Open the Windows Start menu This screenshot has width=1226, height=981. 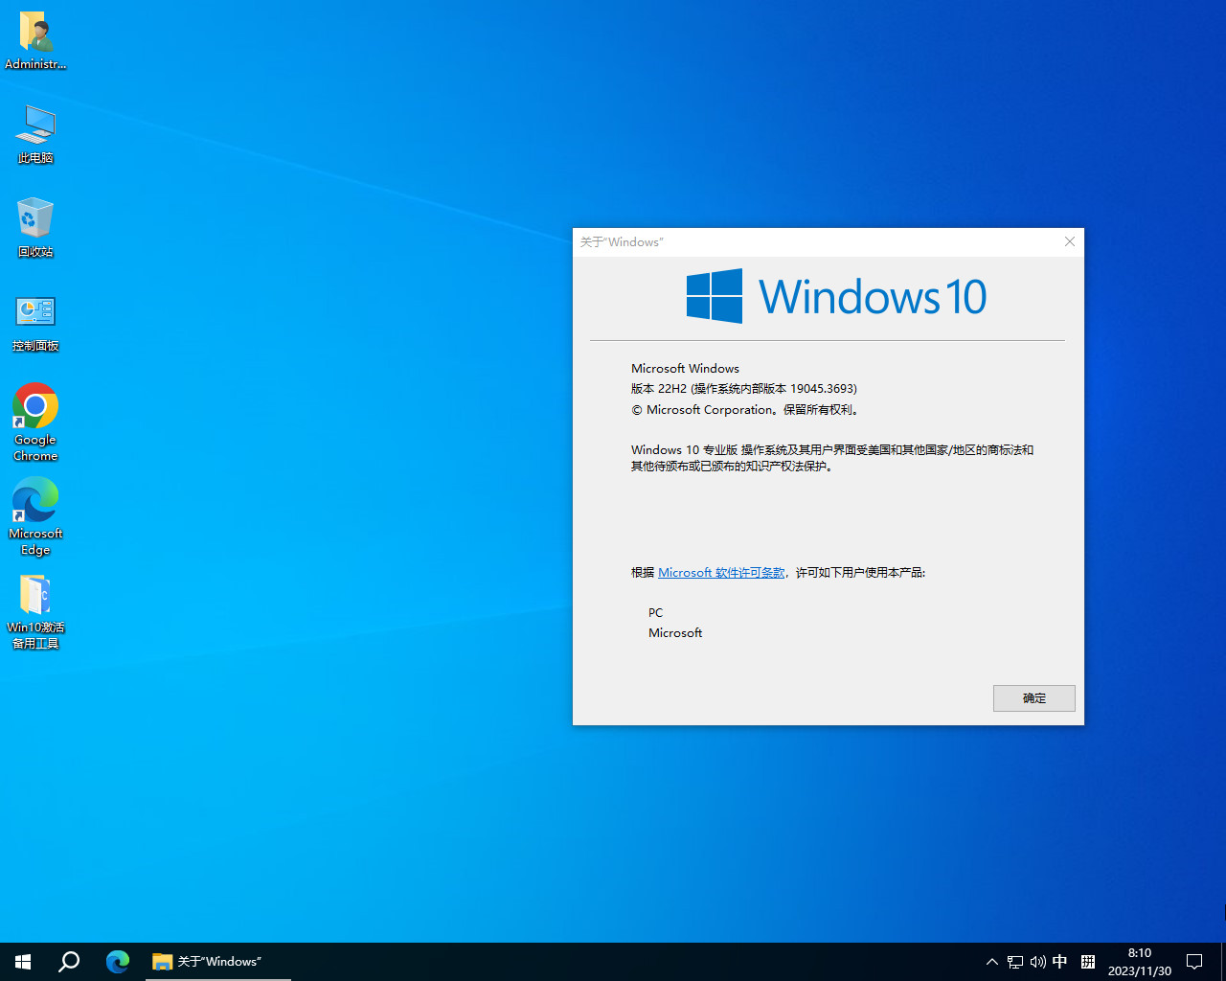[x=23, y=962]
